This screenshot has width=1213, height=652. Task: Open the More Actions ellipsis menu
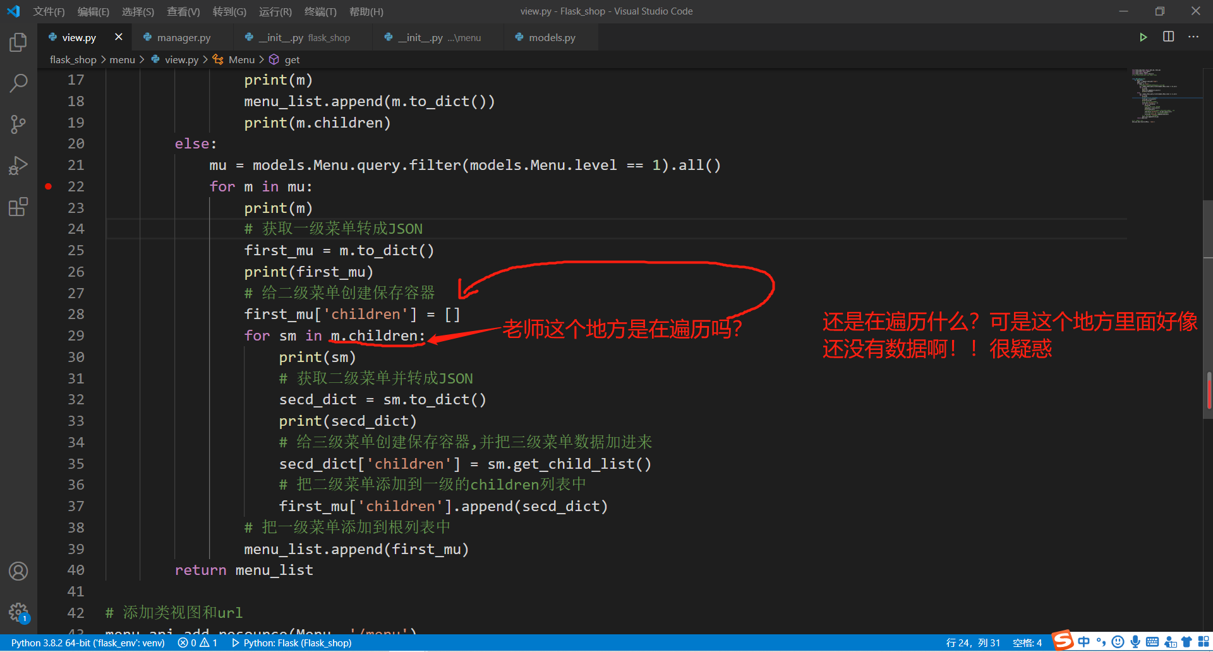1193,37
